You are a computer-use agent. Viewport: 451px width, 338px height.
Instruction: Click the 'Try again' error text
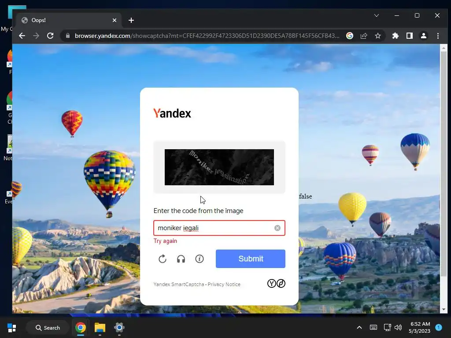pos(165,241)
